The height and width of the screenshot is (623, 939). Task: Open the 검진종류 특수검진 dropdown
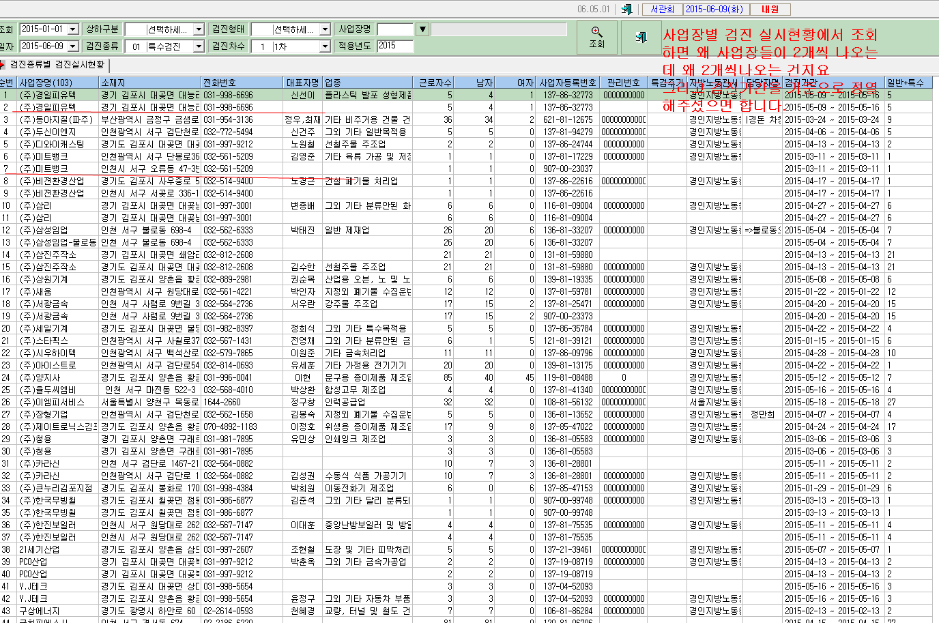[x=199, y=46]
